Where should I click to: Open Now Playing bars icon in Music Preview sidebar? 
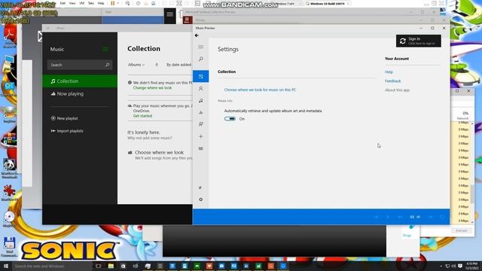[201, 112]
